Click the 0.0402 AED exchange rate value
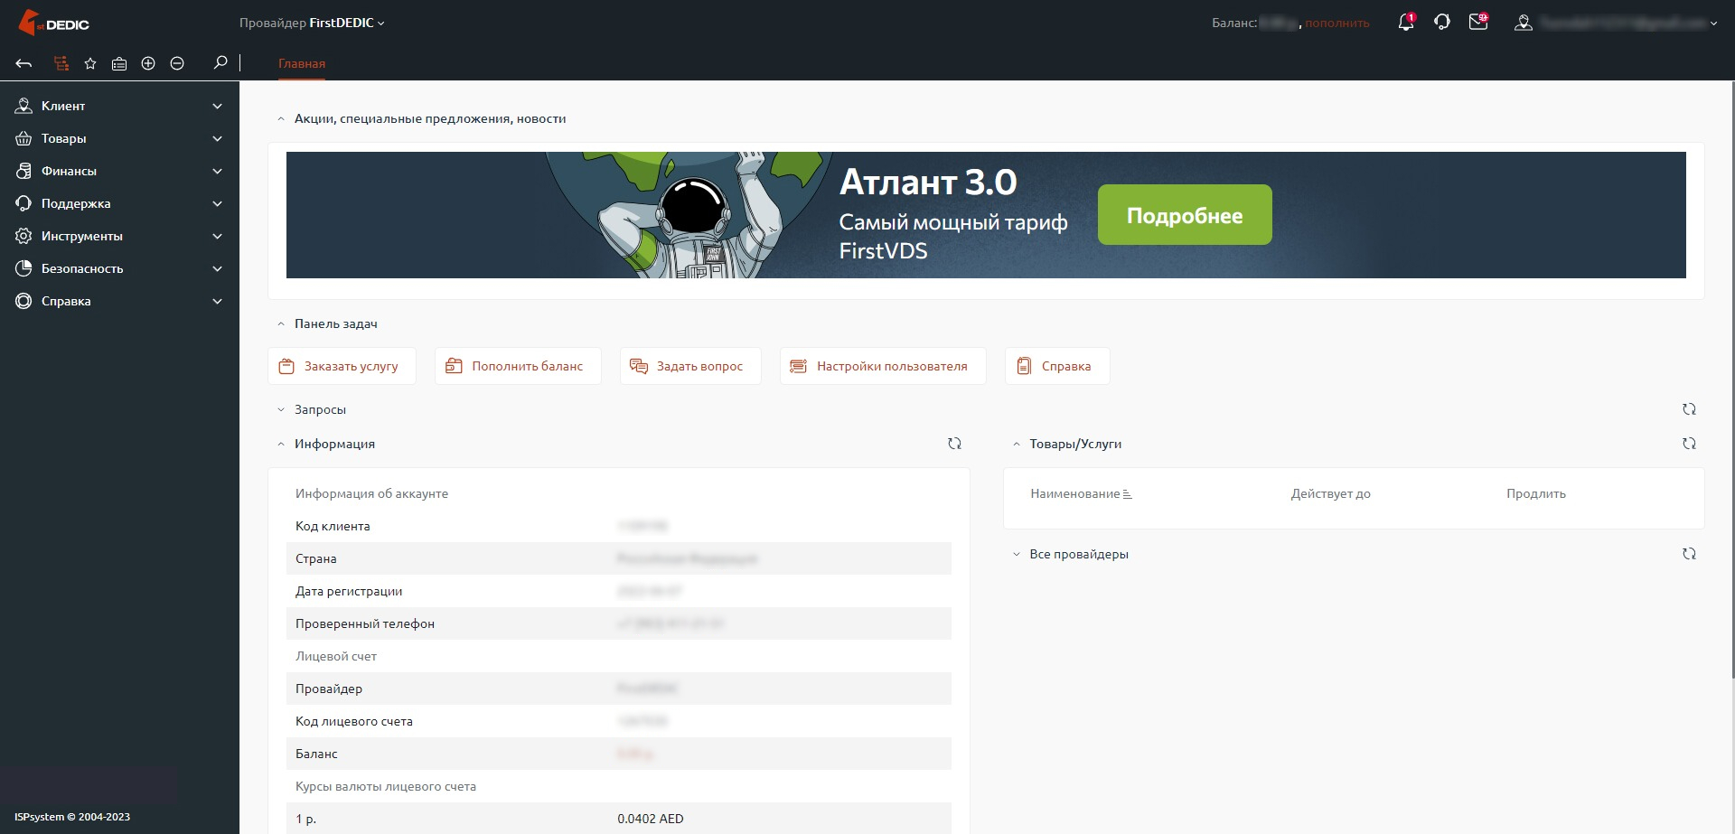Screen dimensions: 1735x834 [651, 819]
